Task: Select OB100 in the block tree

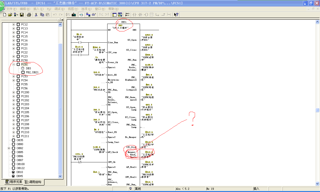Action: click(20, 164)
